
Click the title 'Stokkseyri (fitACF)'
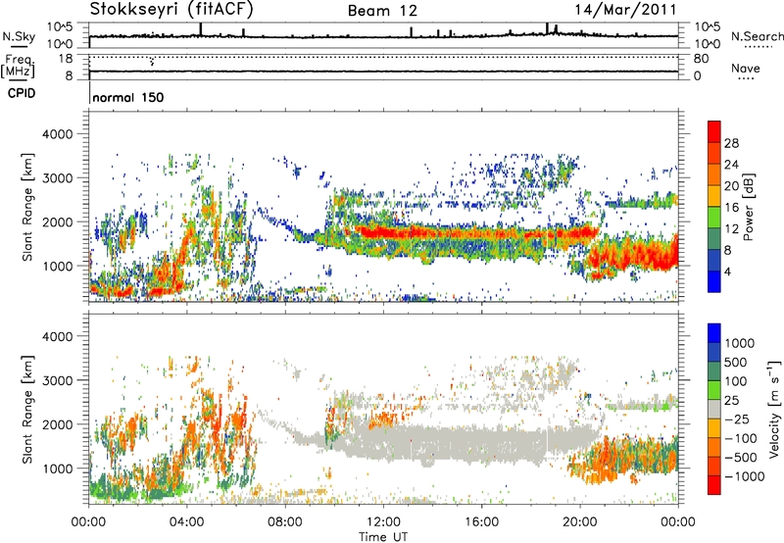click(171, 10)
